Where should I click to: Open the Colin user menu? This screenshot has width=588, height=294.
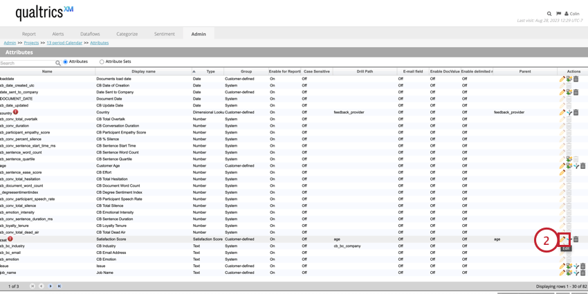point(572,13)
